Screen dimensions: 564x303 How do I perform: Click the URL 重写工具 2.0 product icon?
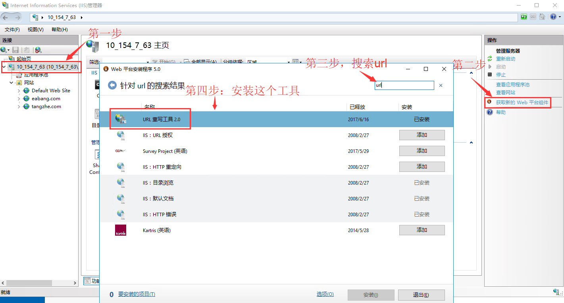[x=121, y=119]
